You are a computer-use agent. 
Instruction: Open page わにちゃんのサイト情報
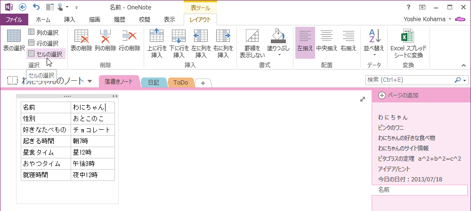click(404, 148)
